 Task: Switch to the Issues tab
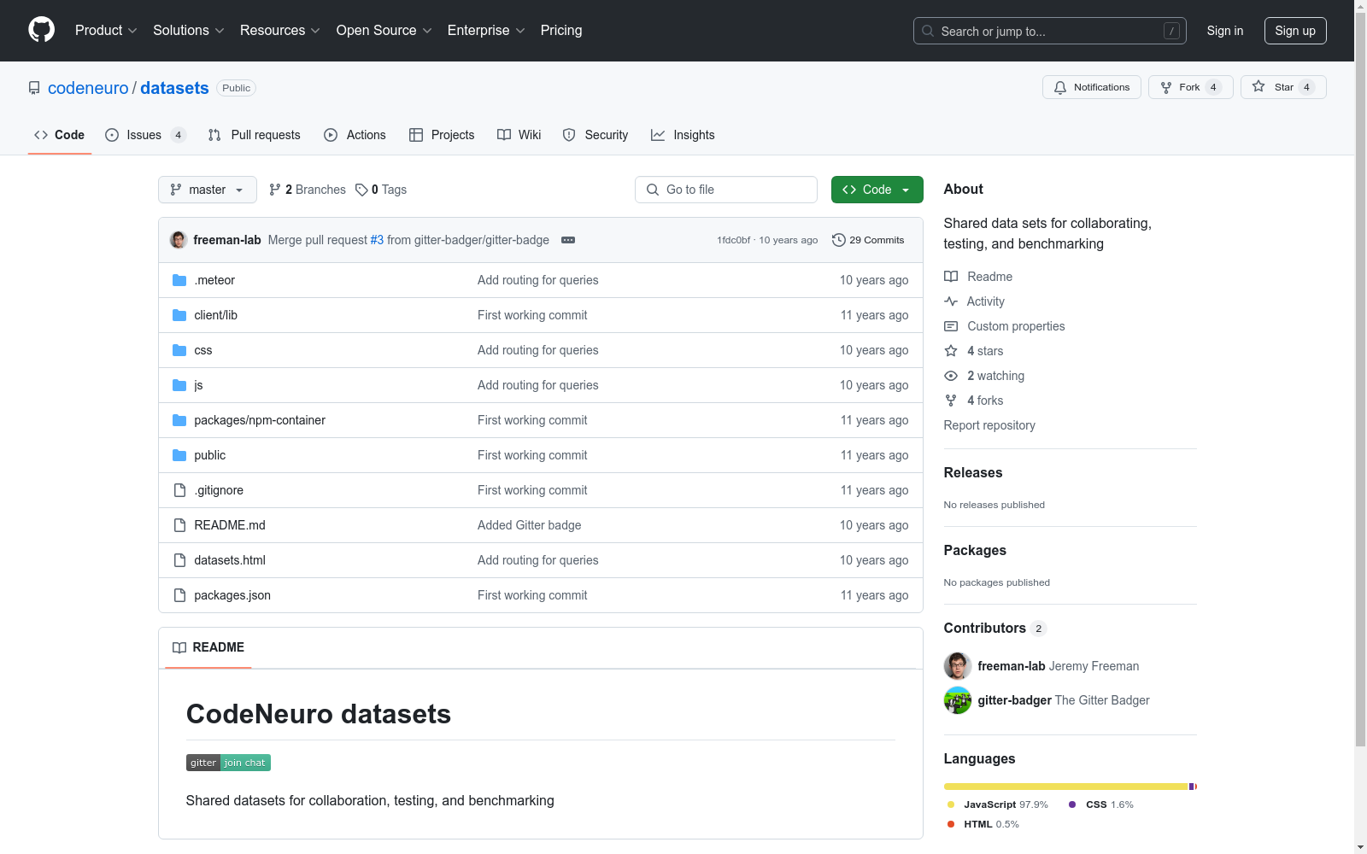145,135
